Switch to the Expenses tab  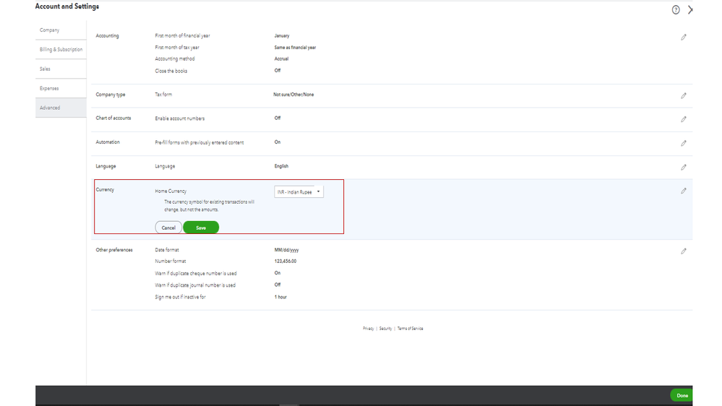[61, 88]
